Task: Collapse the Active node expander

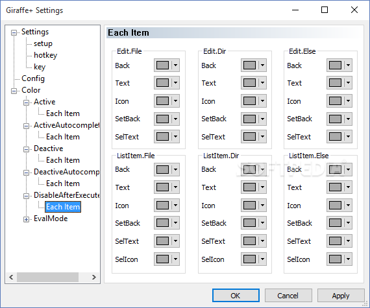Action: (x=26, y=102)
